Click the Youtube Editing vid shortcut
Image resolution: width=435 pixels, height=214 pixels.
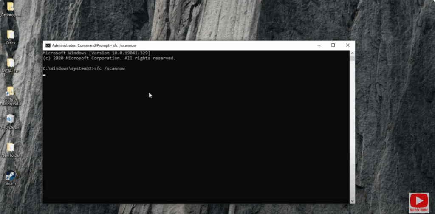pyautogui.click(x=10, y=92)
